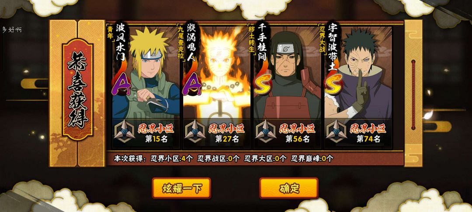Viewport: 472px width, 212px height.
Task: Select the 漩涡鸣人 nine-tails chakra portrait
Action: point(217,73)
